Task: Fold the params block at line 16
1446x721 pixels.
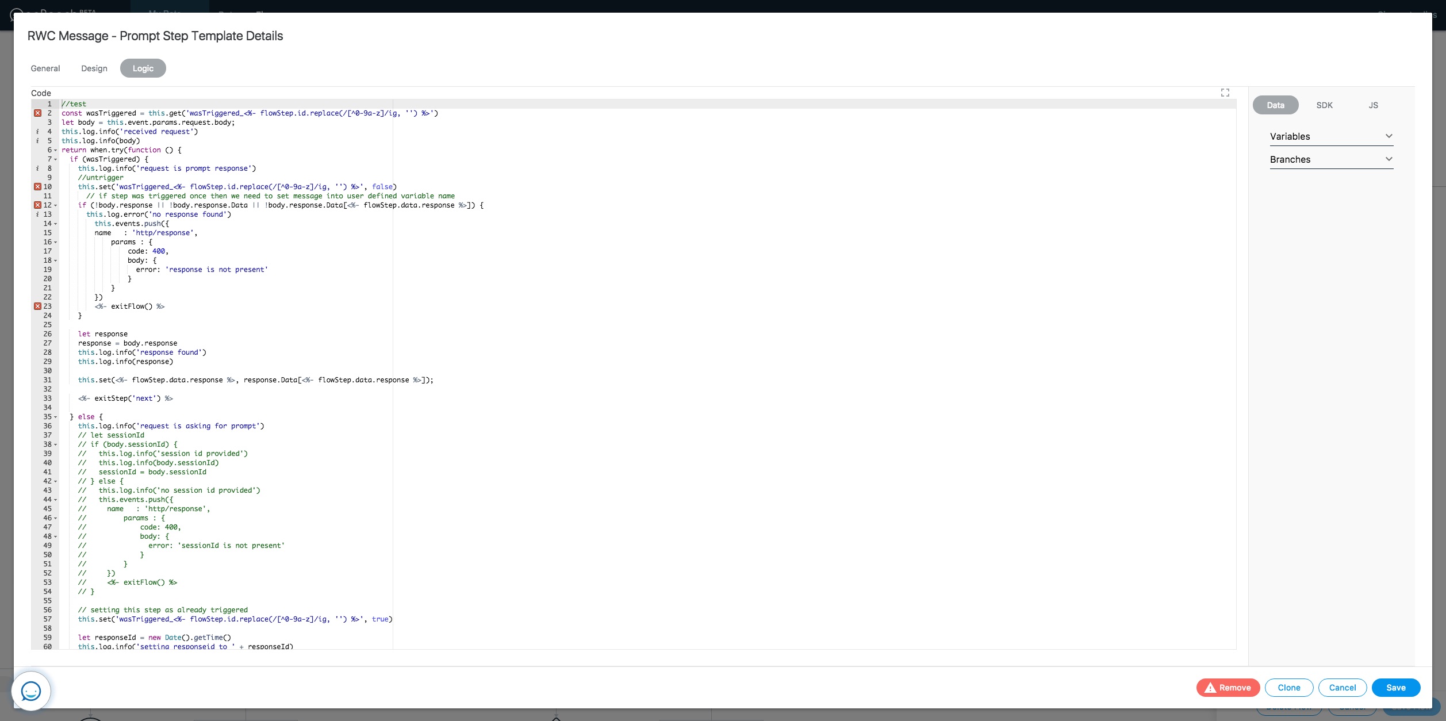Action: point(56,243)
